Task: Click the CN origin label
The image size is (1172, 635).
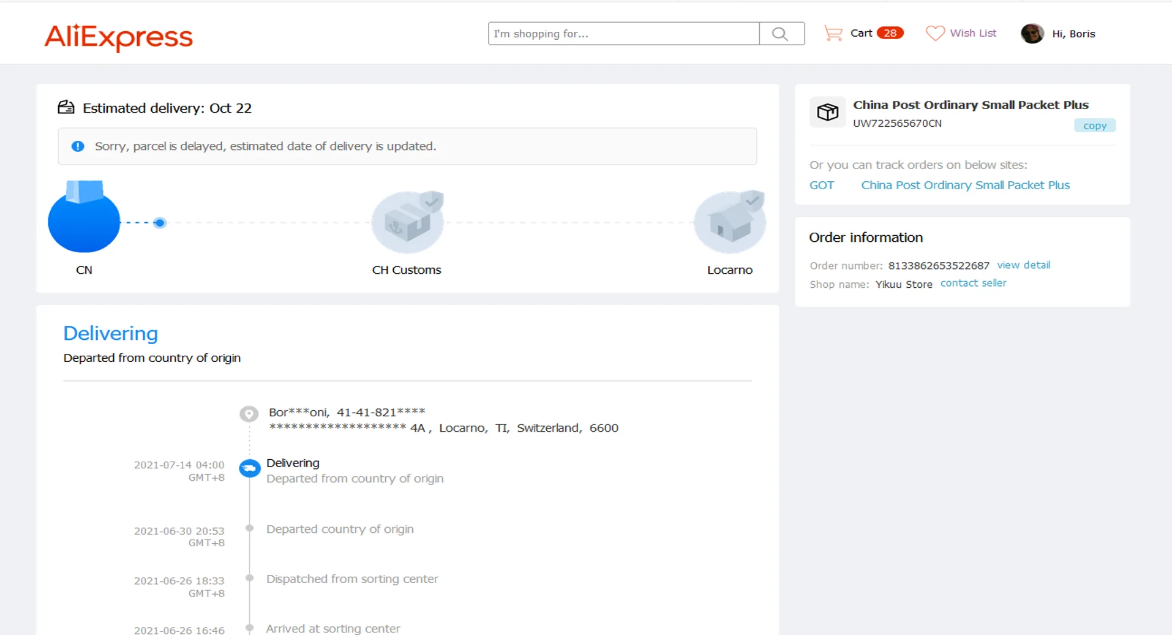Action: coord(84,270)
